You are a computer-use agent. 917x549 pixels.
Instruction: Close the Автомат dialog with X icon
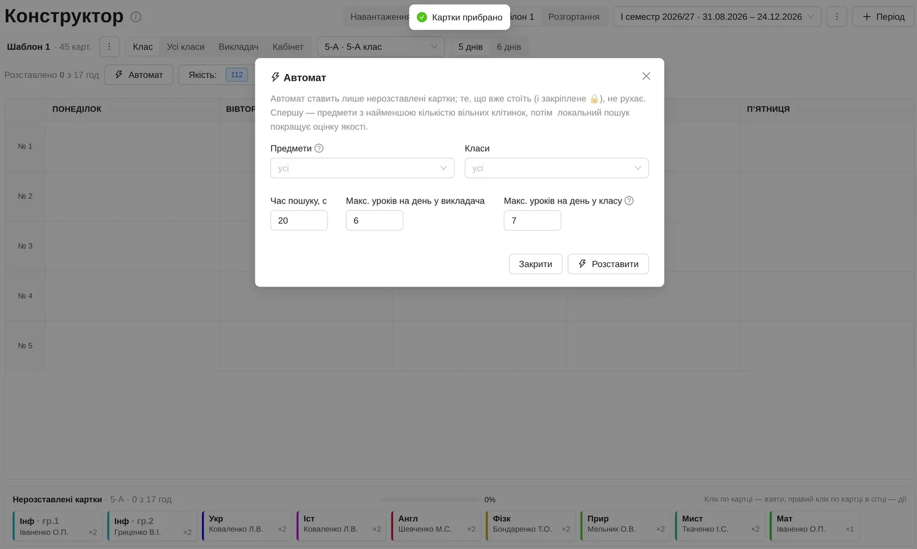pyautogui.click(x=646, y=76)
